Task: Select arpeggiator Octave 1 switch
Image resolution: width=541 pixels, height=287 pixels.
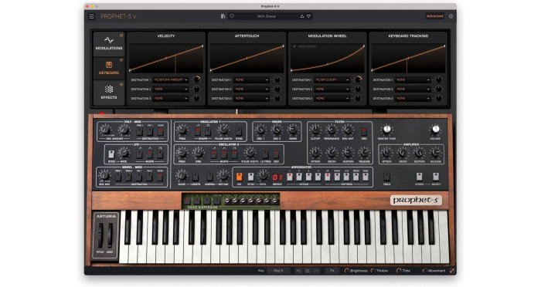Action: tap(290, 177)
